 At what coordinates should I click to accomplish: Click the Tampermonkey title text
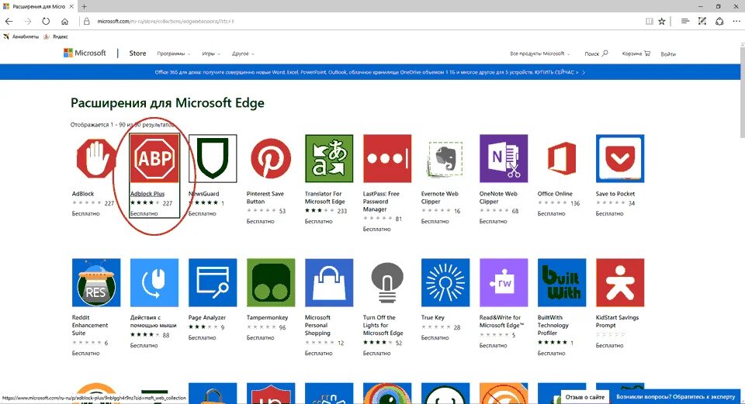(267, 318)
